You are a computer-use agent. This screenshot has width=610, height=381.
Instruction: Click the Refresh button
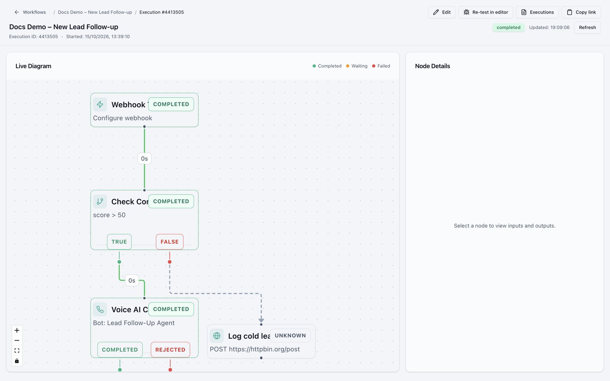tap(587, 28)
